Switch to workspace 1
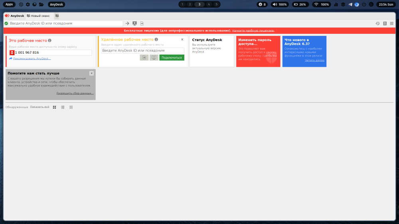399x224 pixels. click(x=182, y=4)
